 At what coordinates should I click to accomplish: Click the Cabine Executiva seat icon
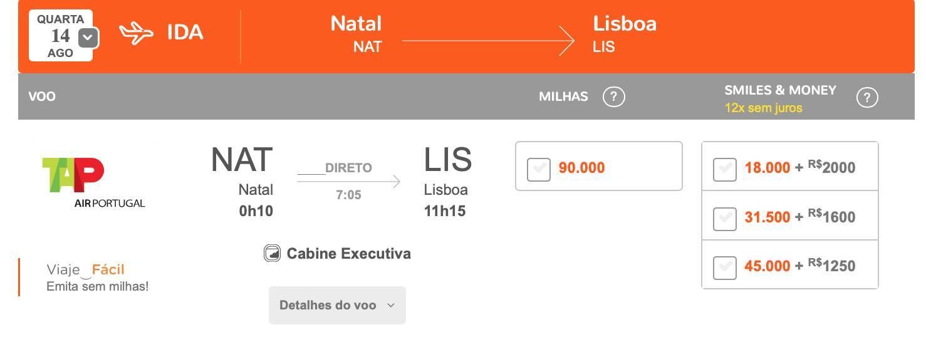click(272, 253)
